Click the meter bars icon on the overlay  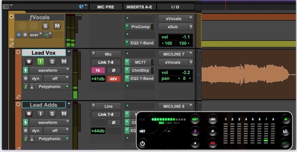pyautogui.click(x=285, y=131)
